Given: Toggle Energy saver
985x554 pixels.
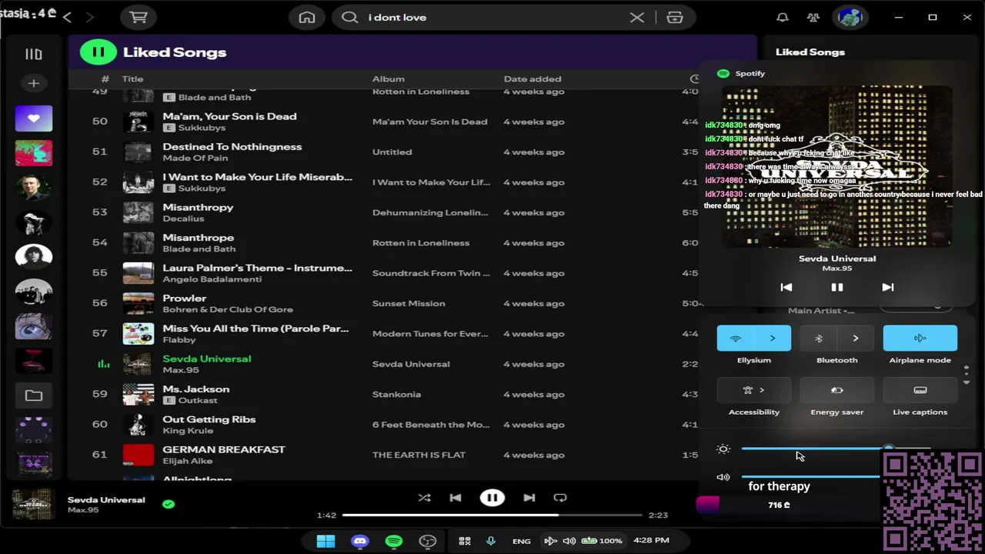Looking at the screenshot, I should point(837,390).
